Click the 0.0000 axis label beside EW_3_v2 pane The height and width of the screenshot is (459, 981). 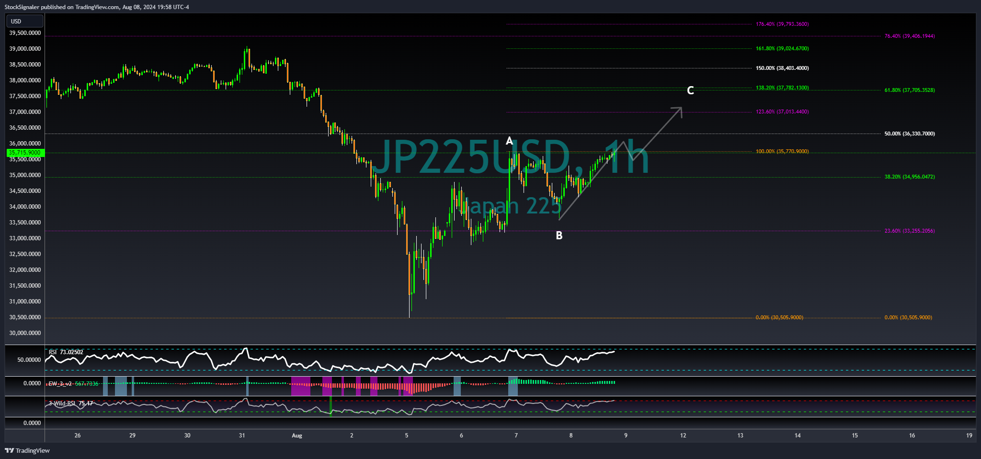coord(32,383)
